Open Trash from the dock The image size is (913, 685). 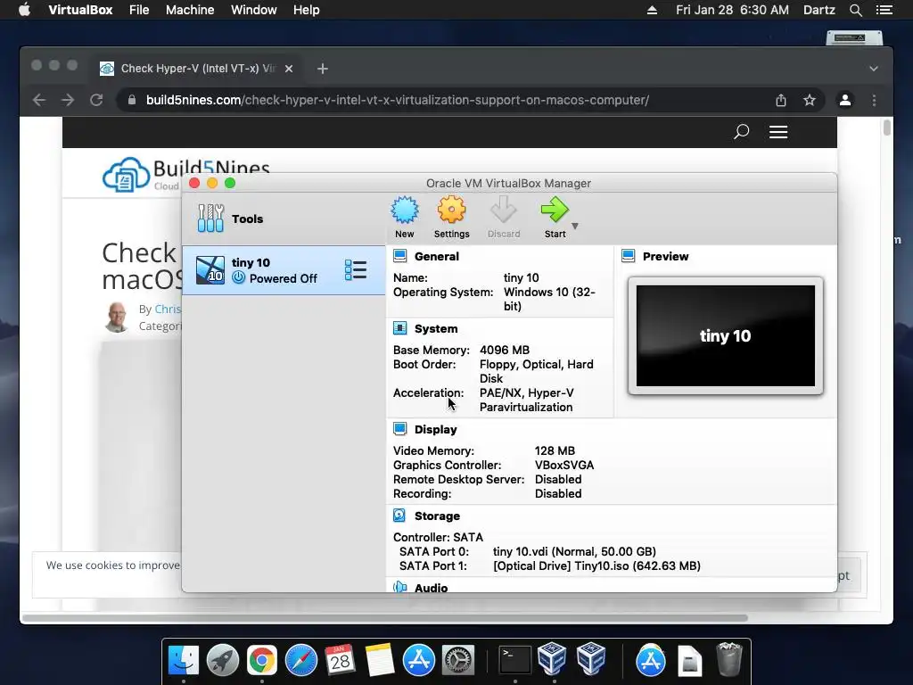[x=729, y=659]
